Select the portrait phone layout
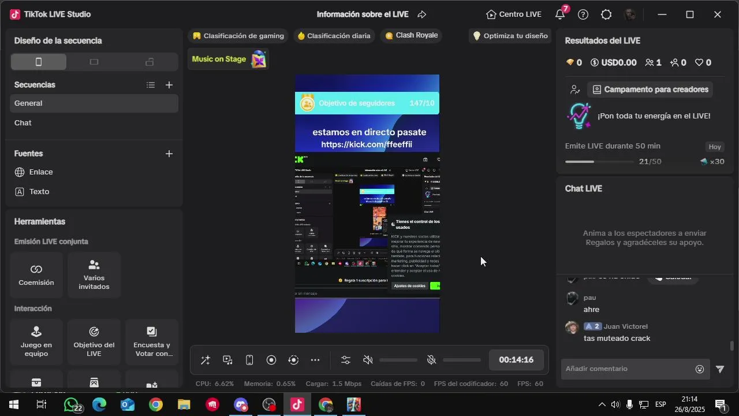The image size is (739, 416). click(39, 62)
